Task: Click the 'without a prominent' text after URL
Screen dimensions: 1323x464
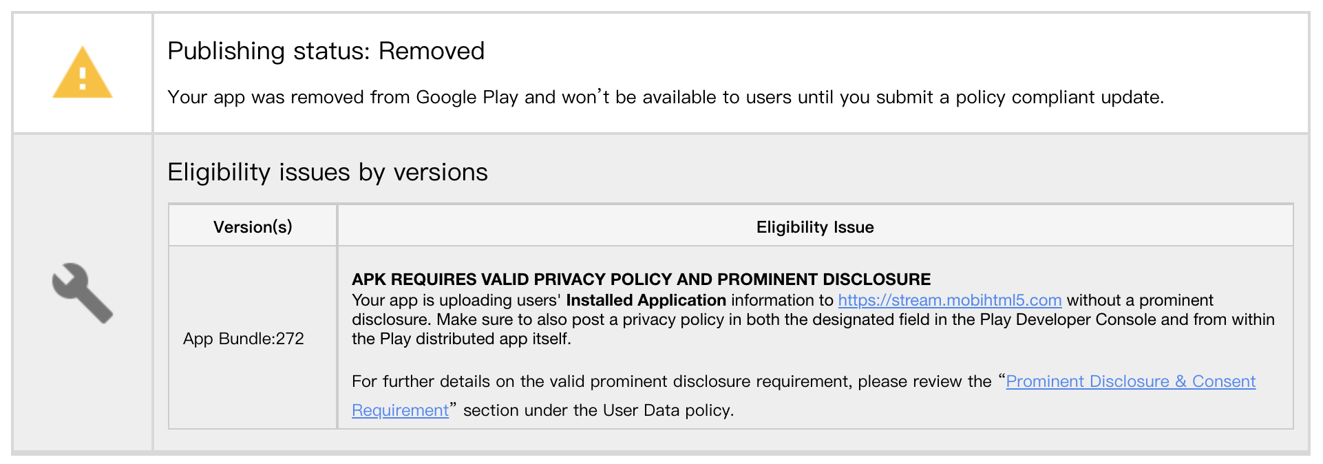Action: [x=1139, y=300]
